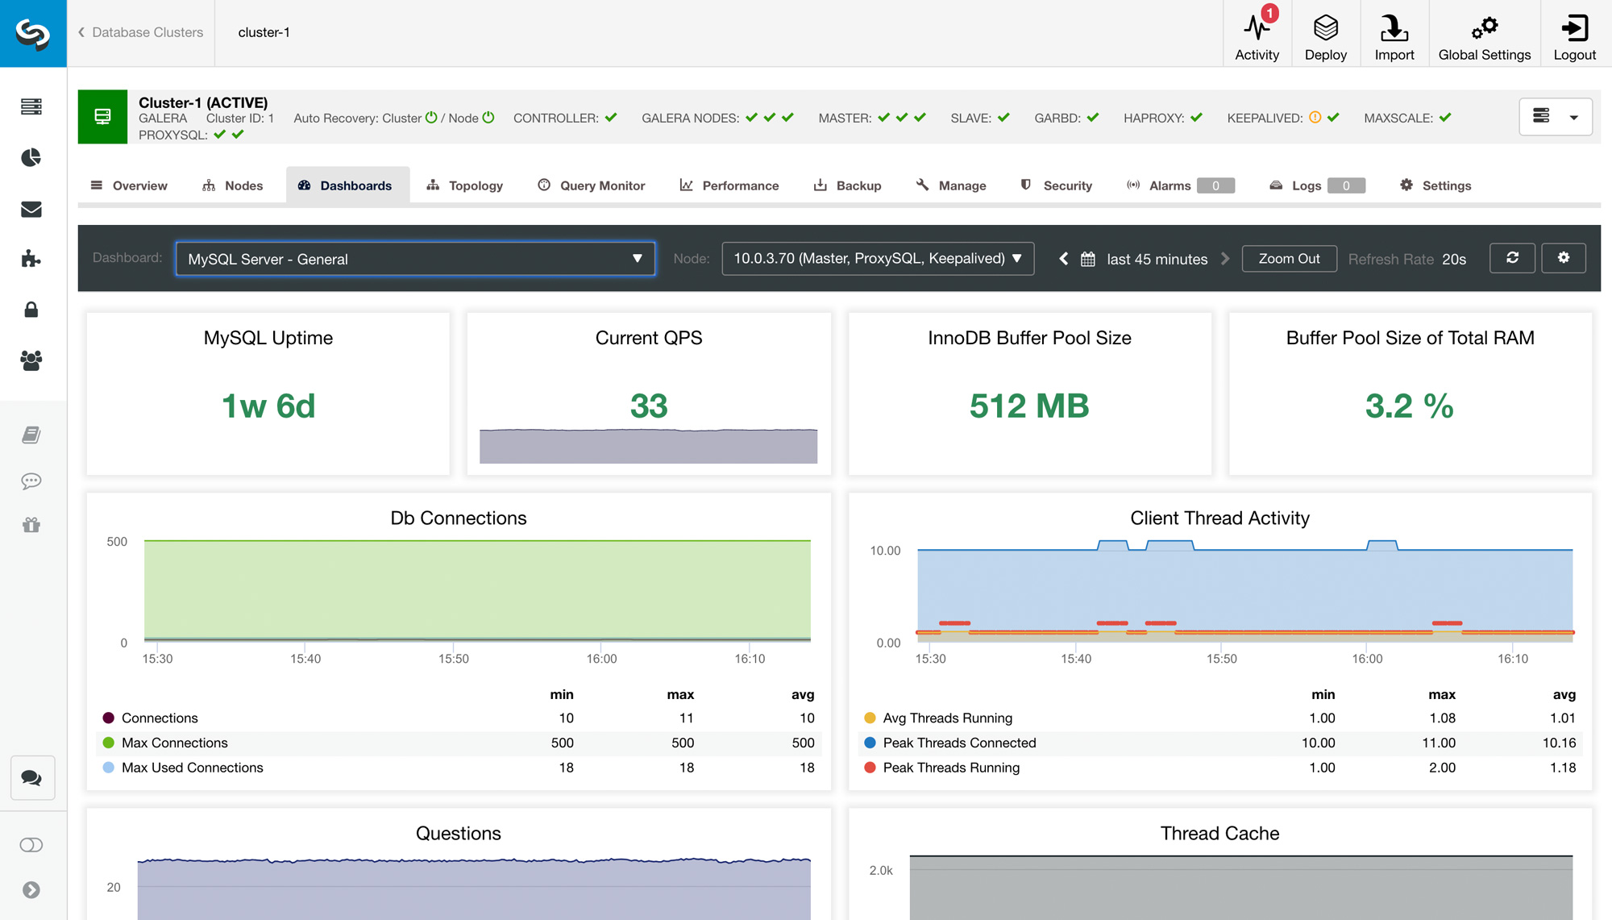Viewport: 1612px width, 920px height.
Task: Open the gift box sidebar icon
Action: click(x=31, y=525)
